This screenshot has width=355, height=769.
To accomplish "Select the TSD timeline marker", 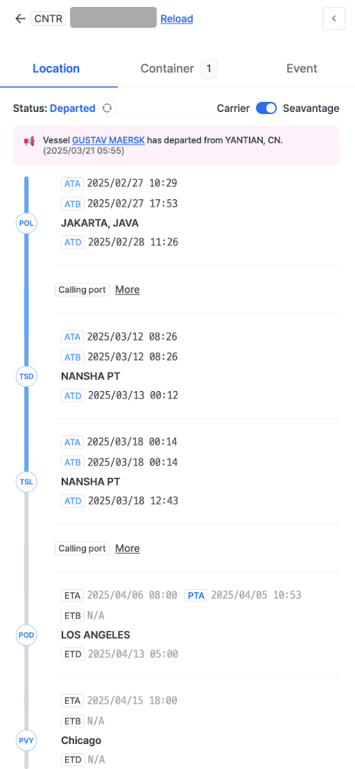I will pyautogui.click(x=26, y=376).
